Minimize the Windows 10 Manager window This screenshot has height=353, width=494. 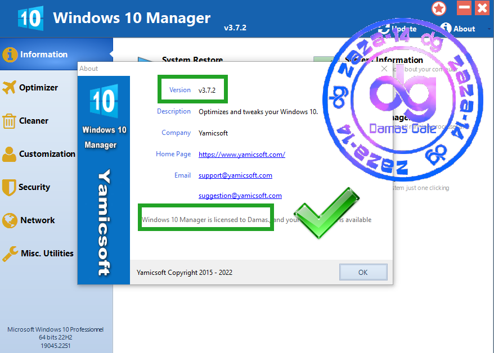(x=464, y=8)
